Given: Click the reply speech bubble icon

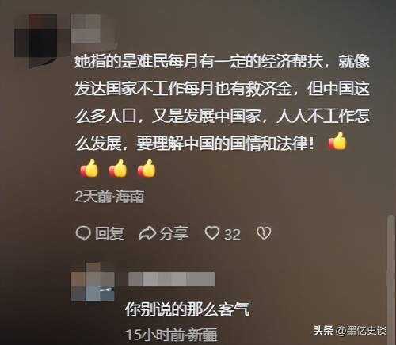Looking at the screenshot, I should [x=83, y=233].
